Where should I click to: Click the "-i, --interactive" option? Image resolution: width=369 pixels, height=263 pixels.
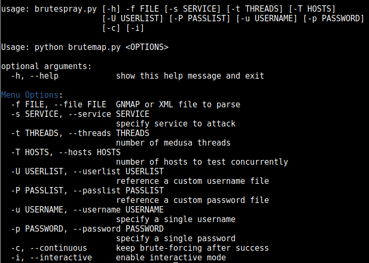pyautogui.click(x=51, y=258)
